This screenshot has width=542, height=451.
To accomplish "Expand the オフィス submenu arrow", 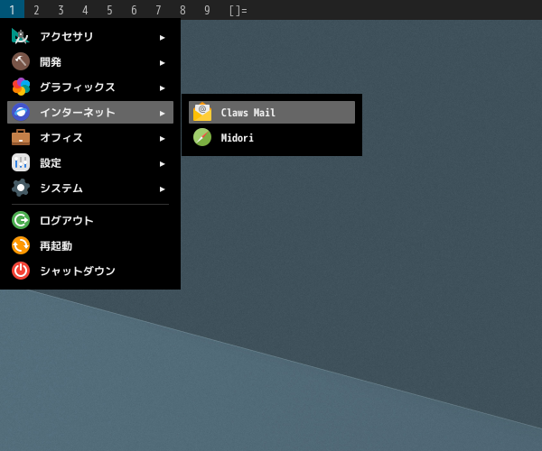I will pyautogui.click(x=162, y=139).
